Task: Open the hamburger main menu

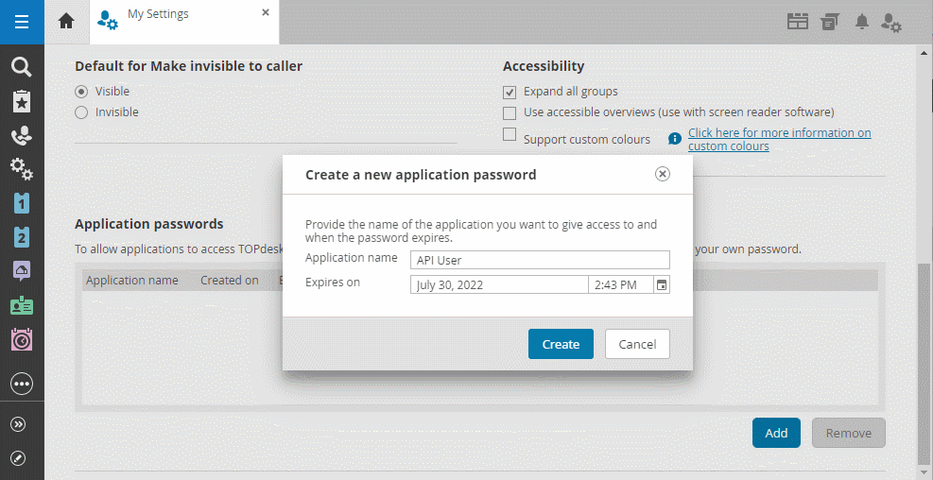Action: 21,21
